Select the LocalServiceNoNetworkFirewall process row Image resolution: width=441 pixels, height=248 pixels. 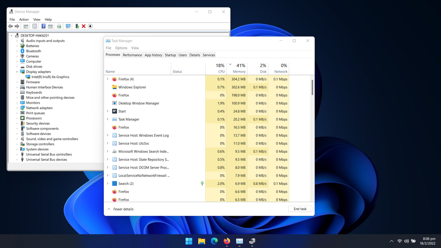[196, 176]
